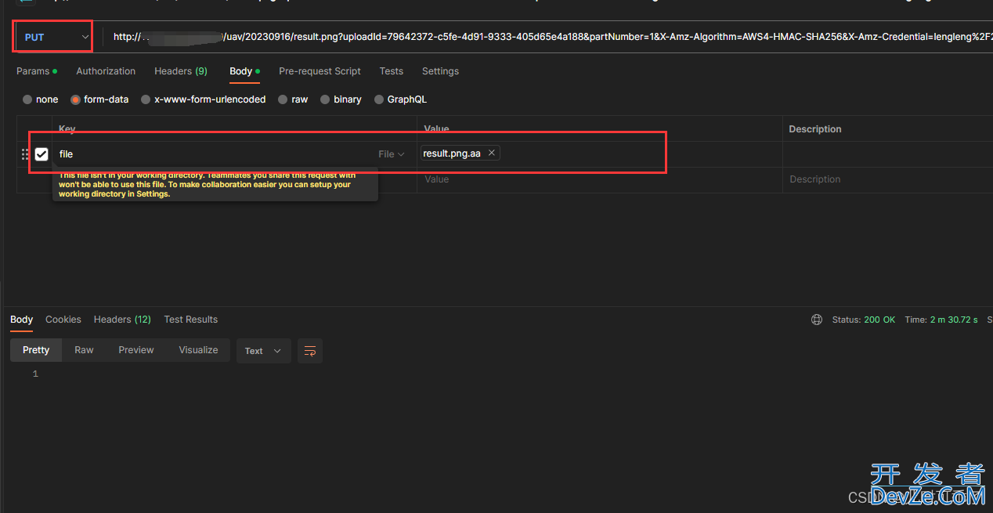Viewport: 993px width, 513px height.
Task: Select the GraphQL body type
Action: (400, 99)
